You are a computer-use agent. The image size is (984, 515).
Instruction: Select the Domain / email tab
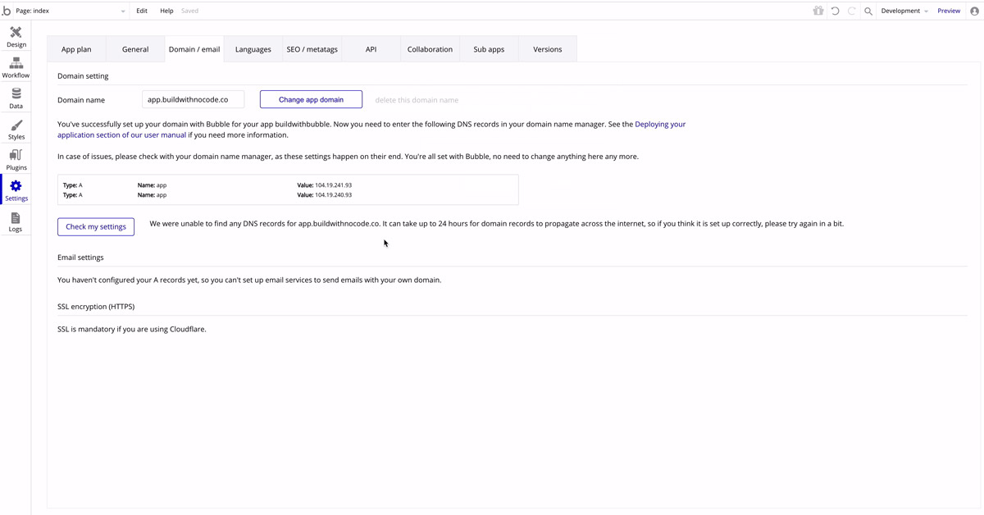click(194, 49)
